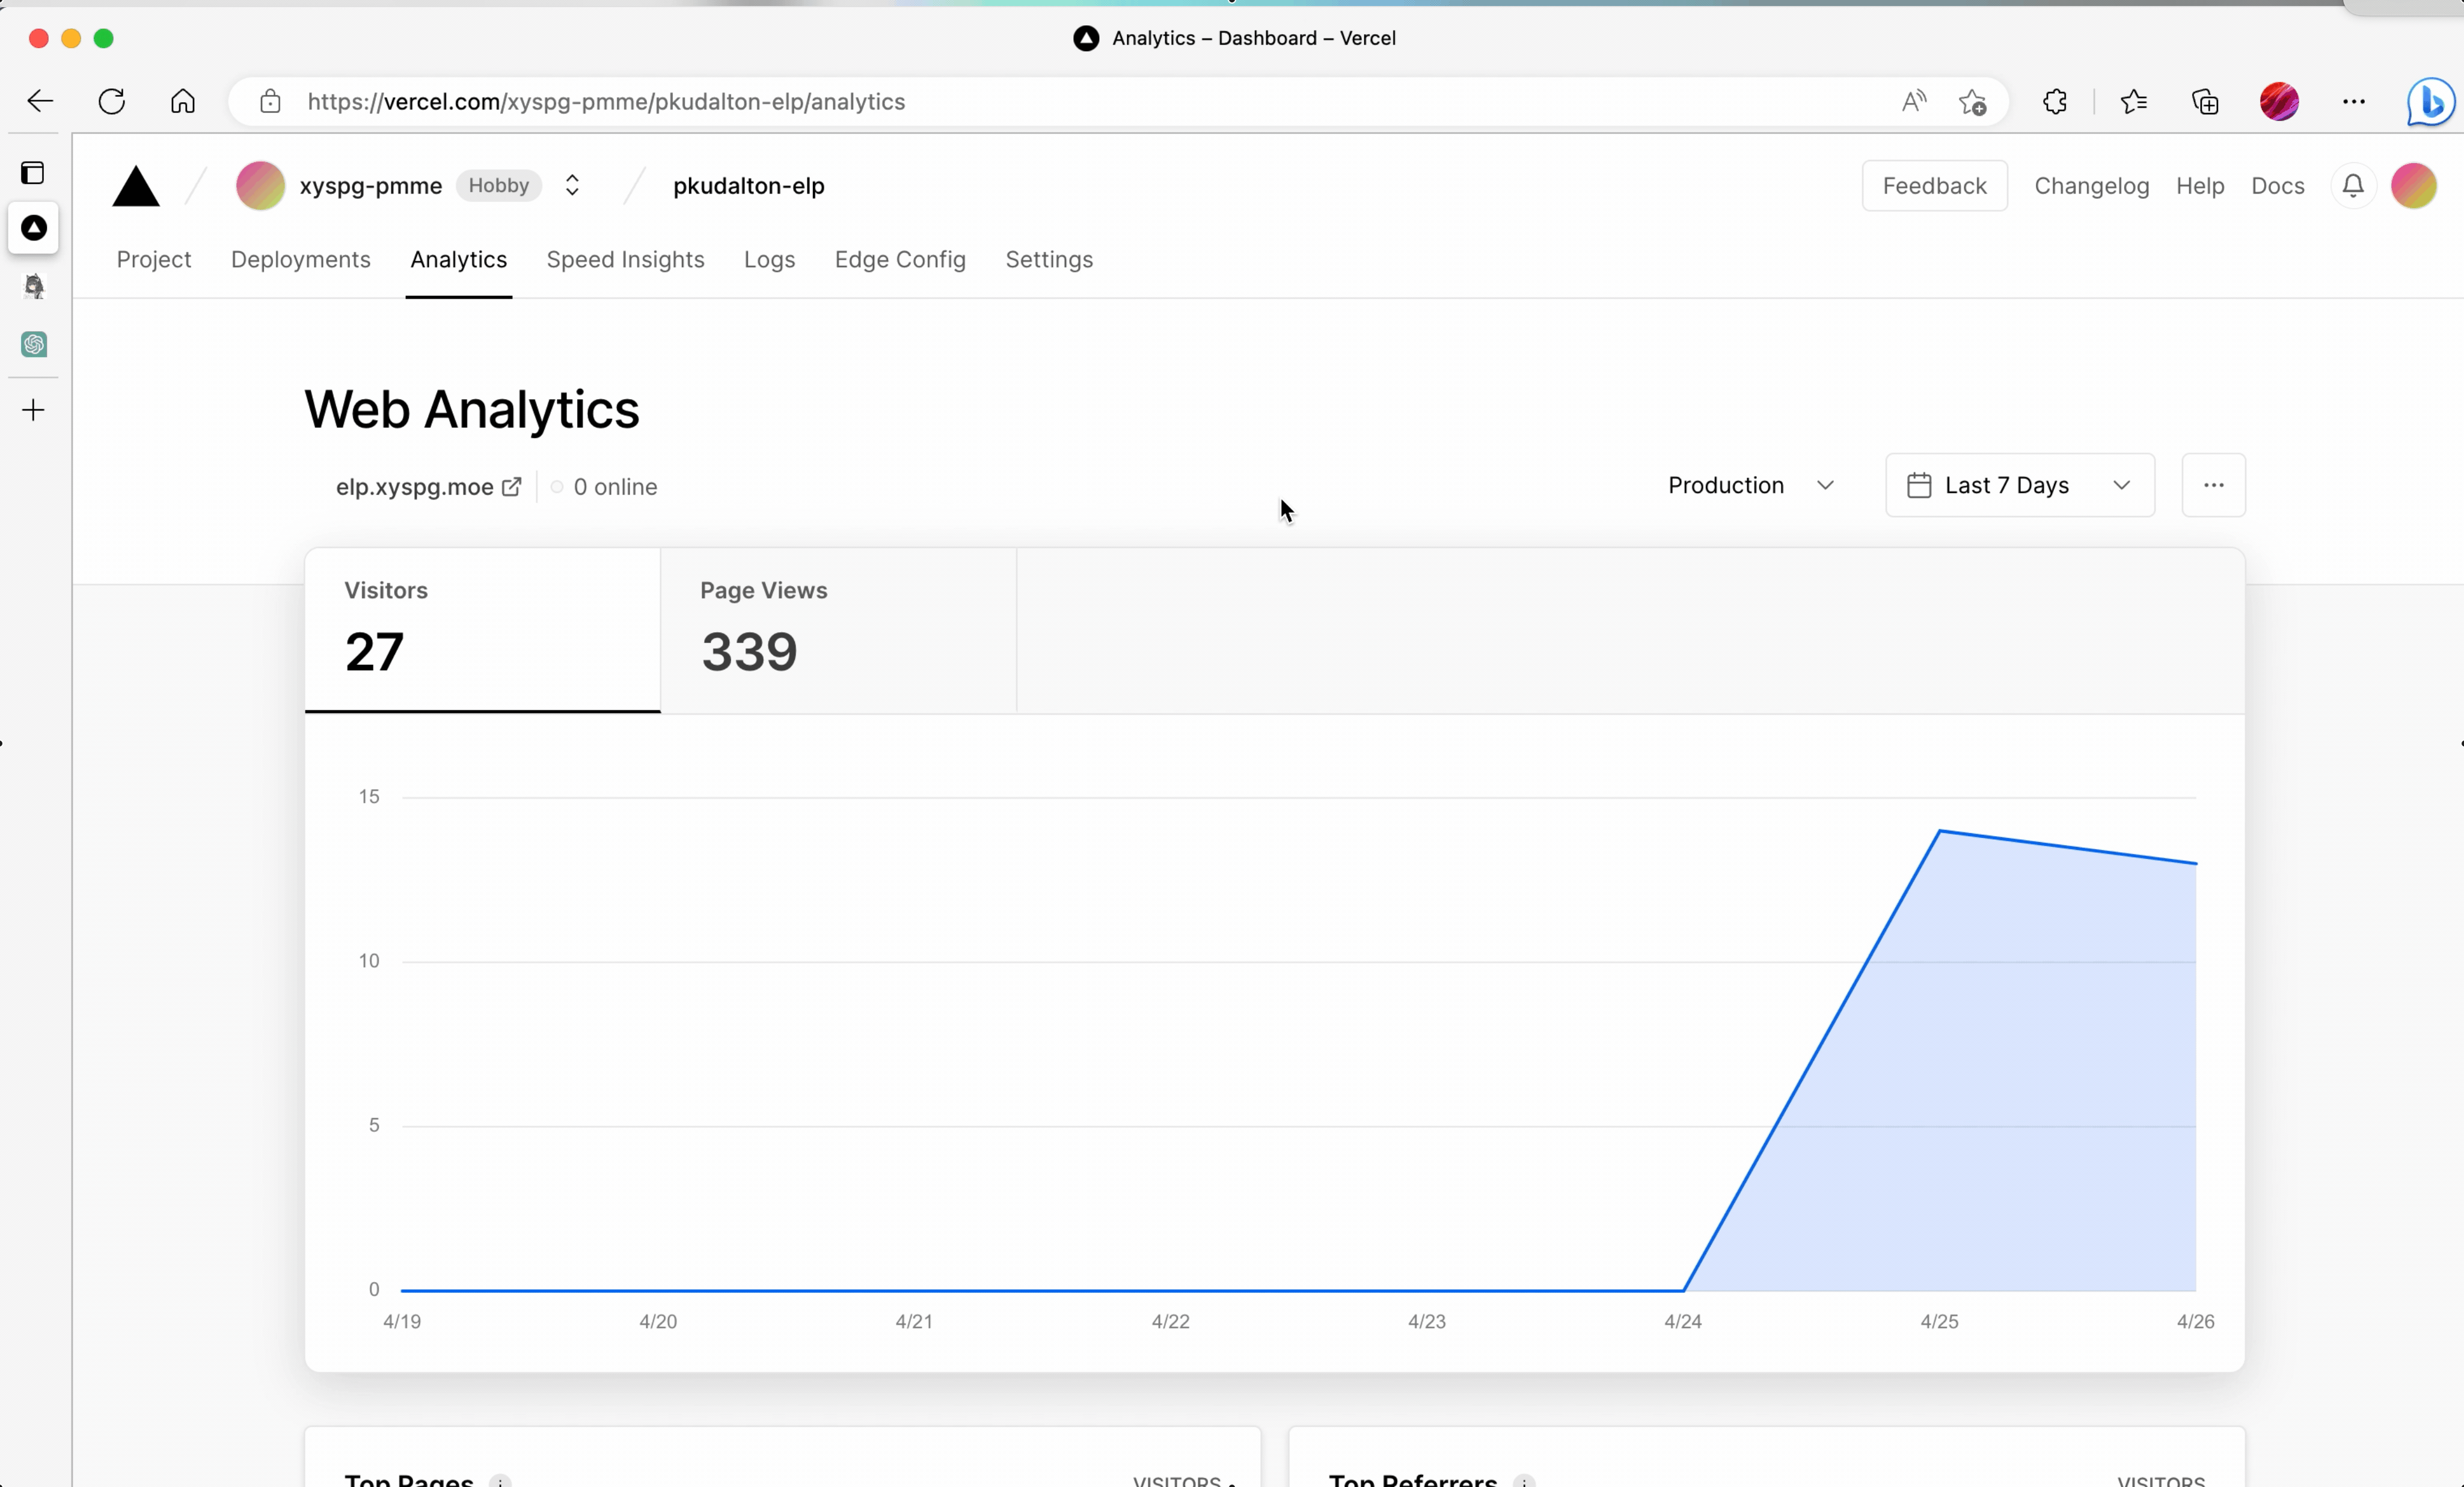Switch to the Speed Insights tab
This screenshot has width=2464, height=1487.
point(625,260)
